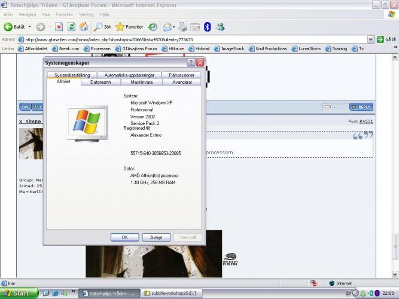Screen dimensions: 399x299
Task: Open the ImageShack links bar shortcut
Action: point(229,48)
